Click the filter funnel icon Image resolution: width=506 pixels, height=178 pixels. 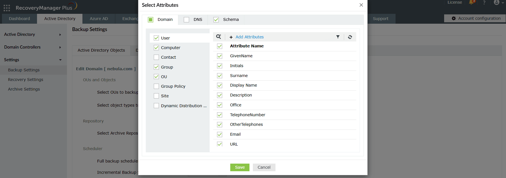tap(338, 37)
